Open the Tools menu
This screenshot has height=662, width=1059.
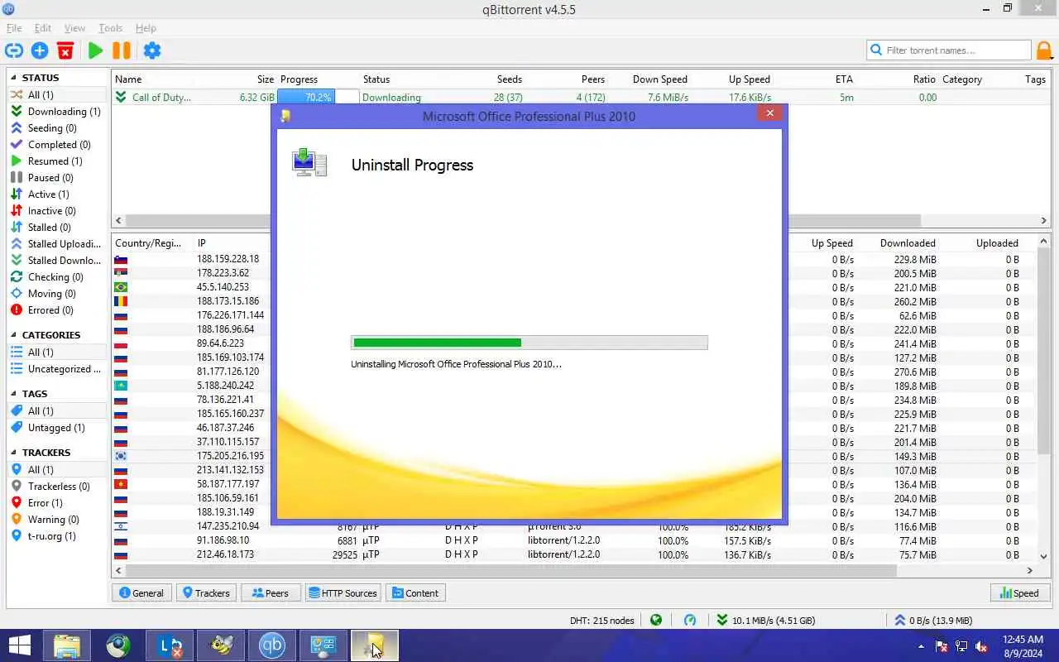pyautogui.click(x=110, y=28)
